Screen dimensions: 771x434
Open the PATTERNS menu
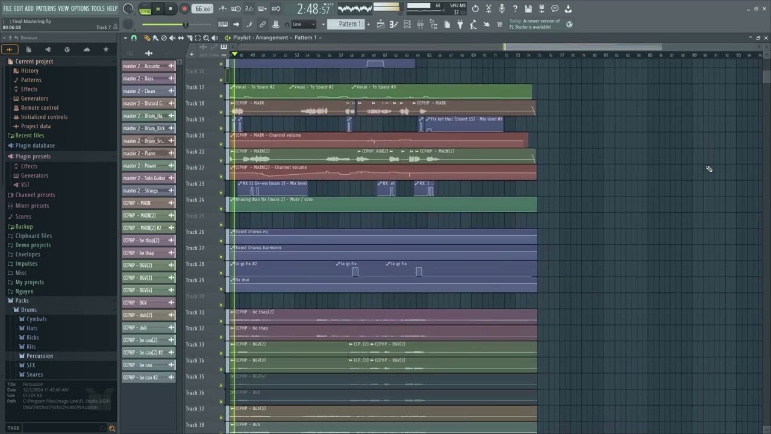click(46, 8)
